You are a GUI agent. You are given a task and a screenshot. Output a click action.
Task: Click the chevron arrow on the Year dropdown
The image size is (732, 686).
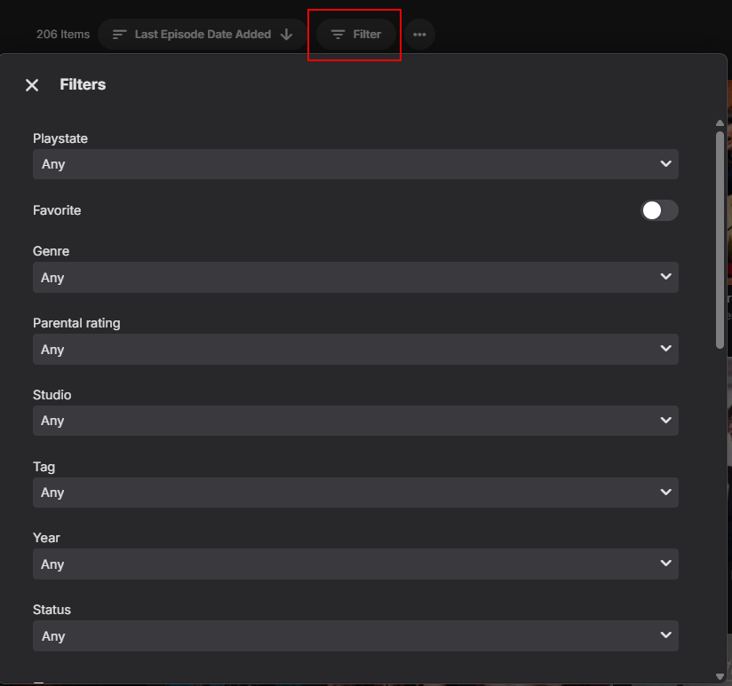665,564
